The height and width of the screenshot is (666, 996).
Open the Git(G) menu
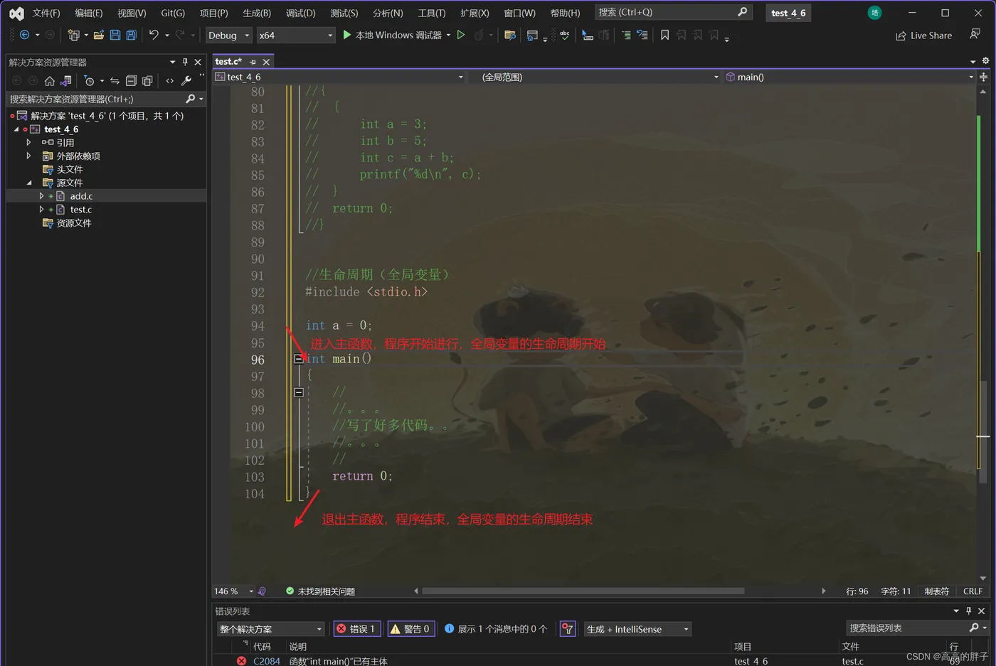[x=173, y=13]
